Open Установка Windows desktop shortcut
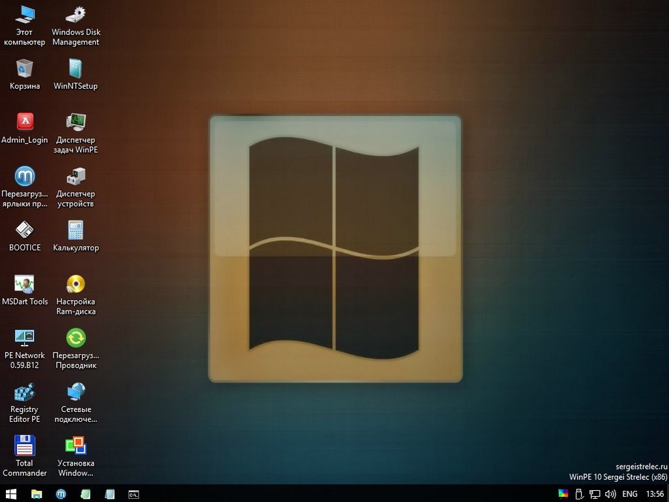The height and width of the screenshot is (502, 669). (76, 456)
